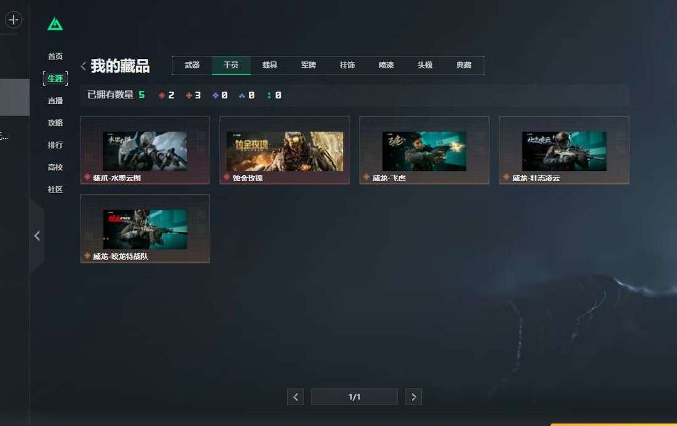Image resolution: width=677 pixels, height=426 pixels.
Task: Open the 威龙-蛟龙特战队 operator skin card
Action: pos(145,229)
